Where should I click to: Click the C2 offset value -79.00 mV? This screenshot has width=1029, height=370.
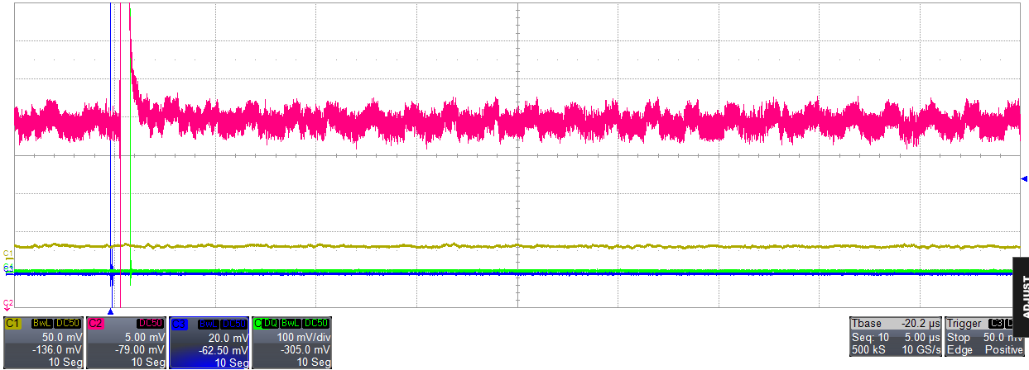click(140, 350)
